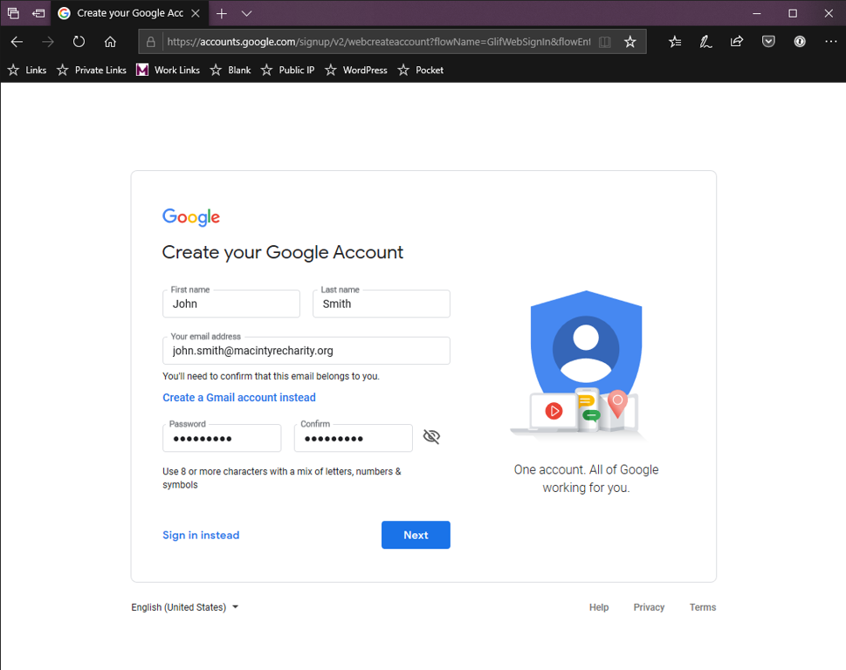The width and height of the screenshot is (846, 670).
Task: Open the English (United States) language dropdown
Action: tap(184, 607)
